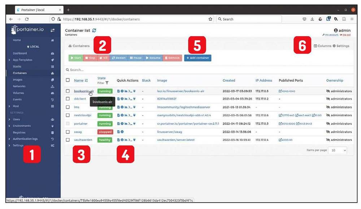This screenshot has width=361, height=209.
Task: Reload the browser page
Action: click(27, 19)
